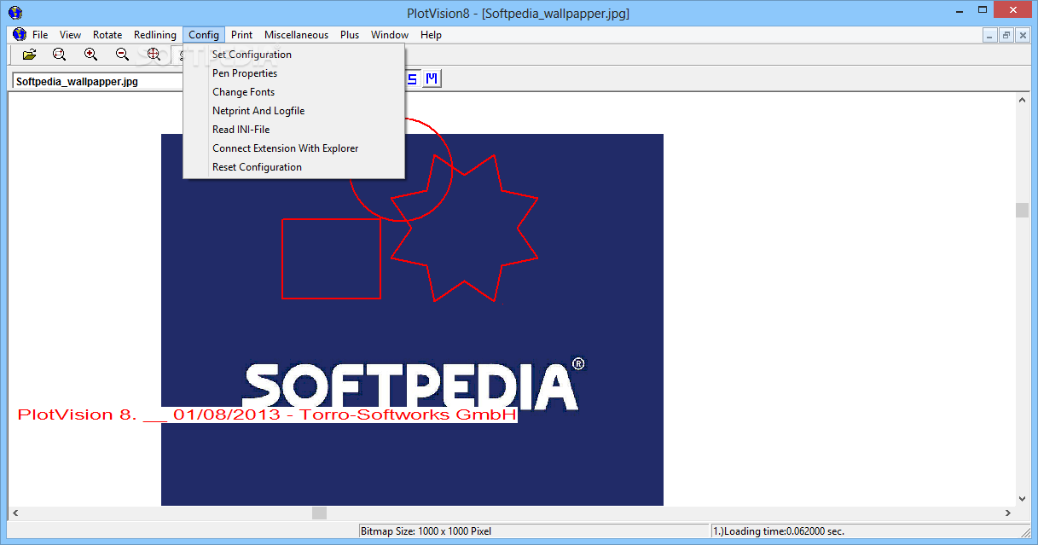This screenshot has height=545, width=1038.
Task: Choose Read INI-File entry
Action: point(293,130)
